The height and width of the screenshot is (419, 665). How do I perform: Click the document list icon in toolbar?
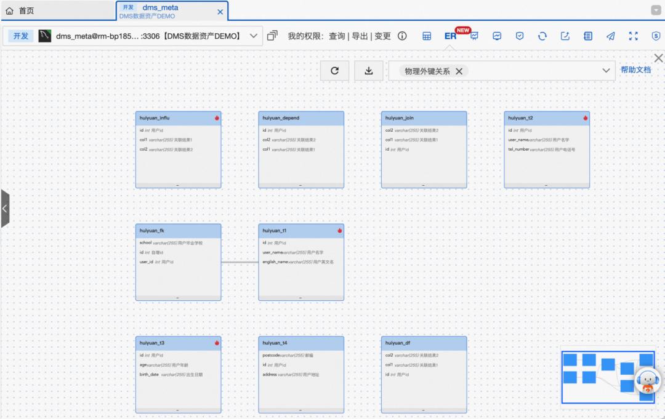[587, 36]
